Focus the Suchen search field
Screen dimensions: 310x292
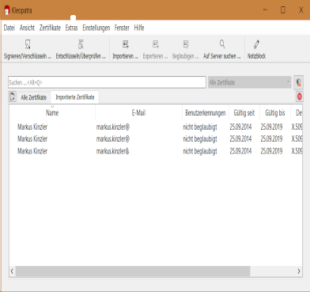click(107, 82)
